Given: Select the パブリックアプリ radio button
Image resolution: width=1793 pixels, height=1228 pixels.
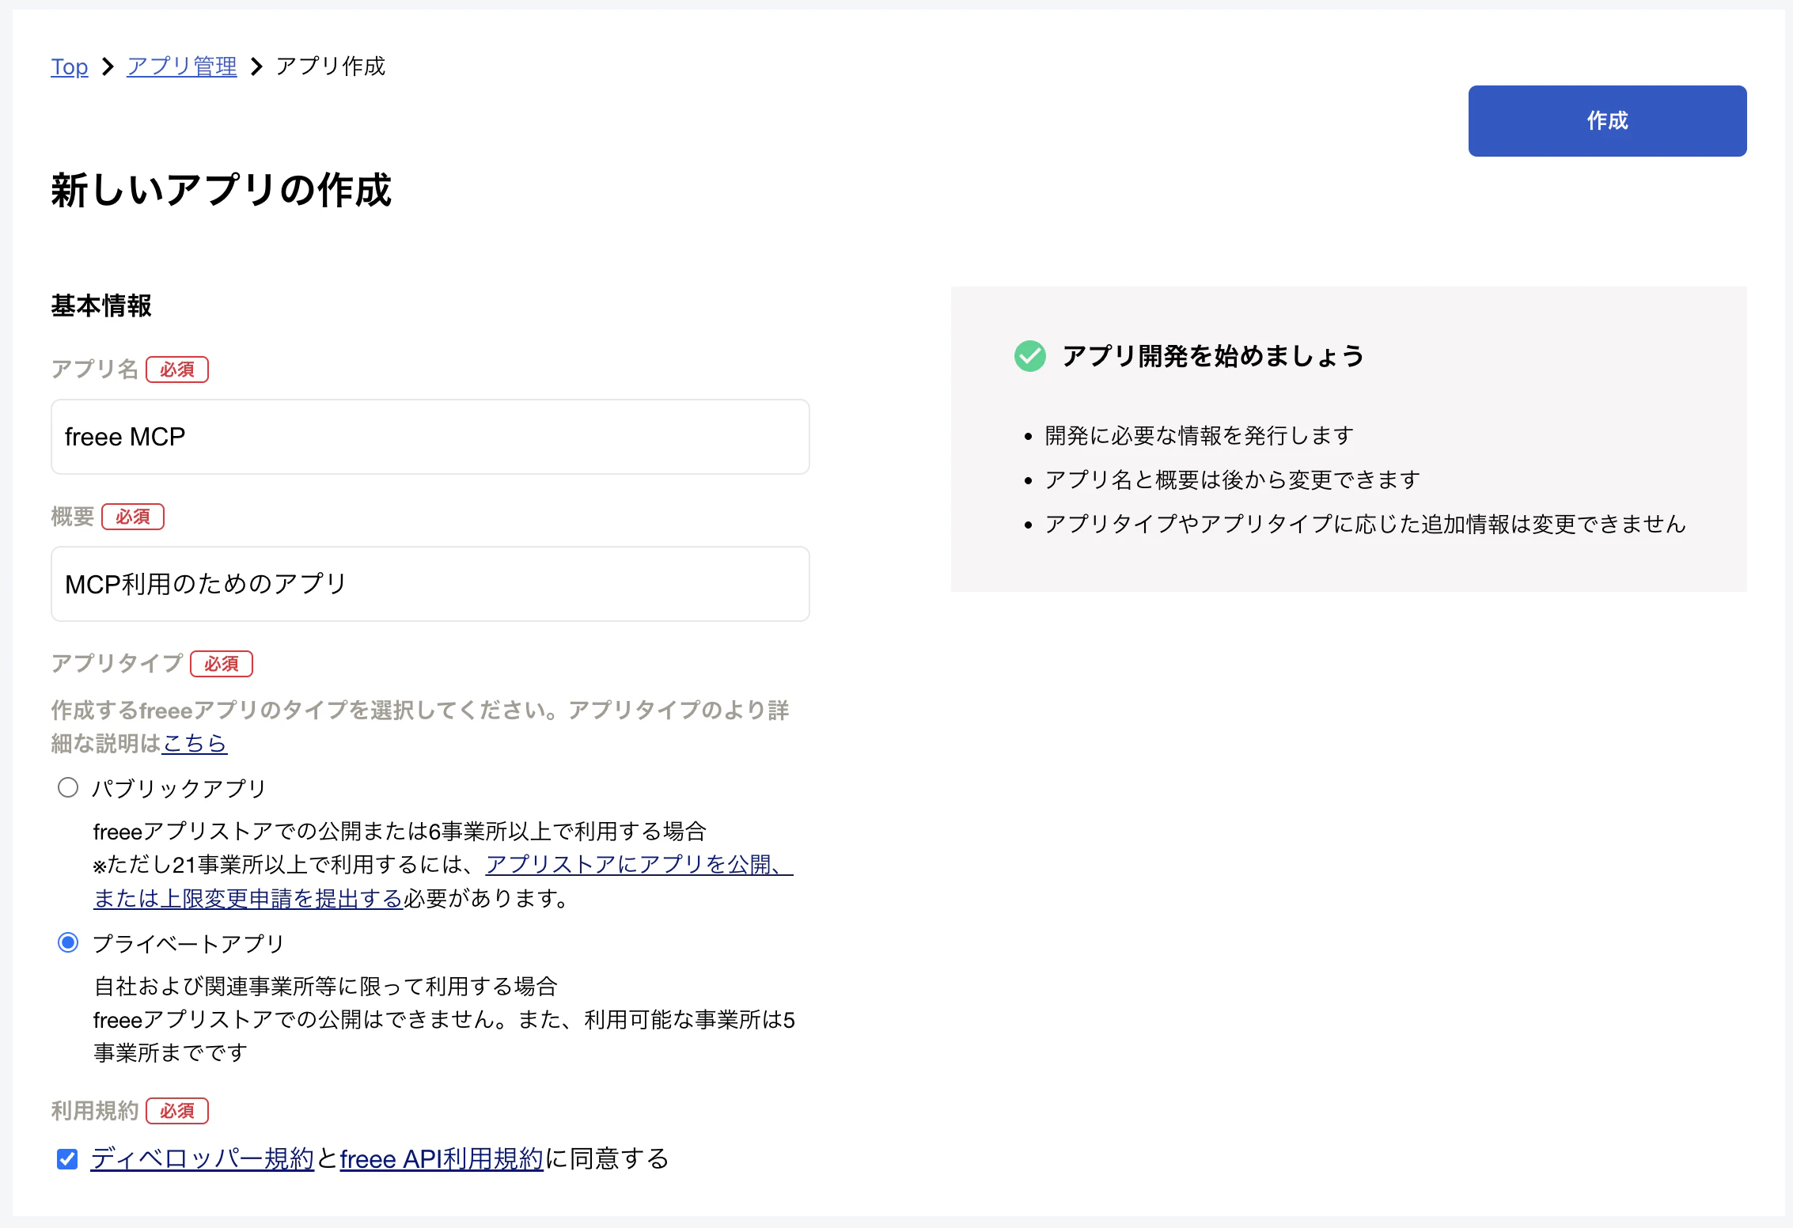Looking at the screenshot, I should [x=68, y=787].
